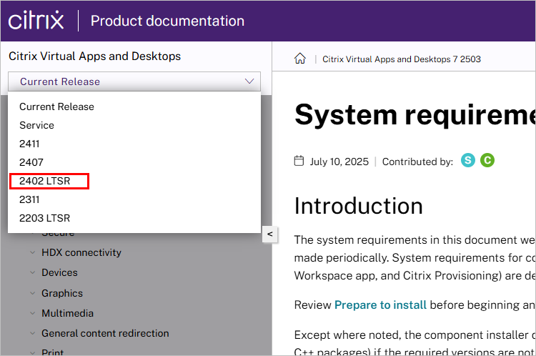Expand the HDX connectivity section chevron

tap(32, 252)
